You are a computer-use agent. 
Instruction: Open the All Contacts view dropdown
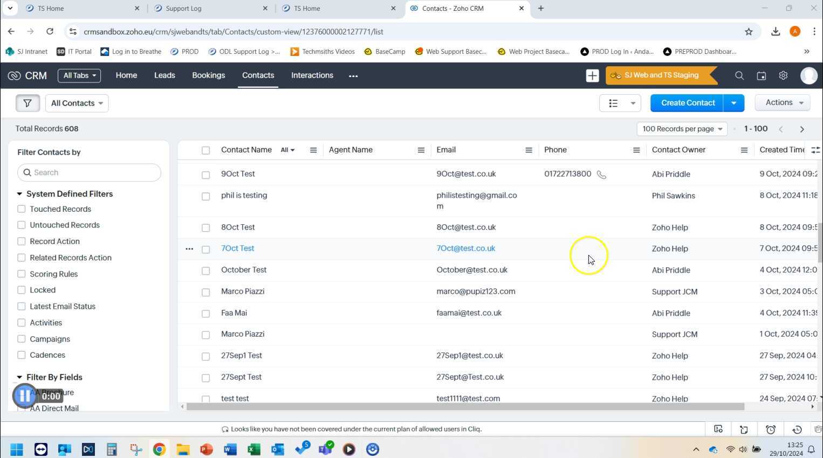pos(77,103)
